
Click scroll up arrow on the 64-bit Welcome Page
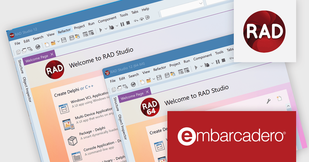tap(288, 106)
